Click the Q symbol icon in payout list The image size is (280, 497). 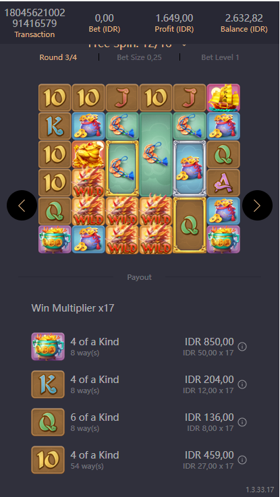pos(48,422)
